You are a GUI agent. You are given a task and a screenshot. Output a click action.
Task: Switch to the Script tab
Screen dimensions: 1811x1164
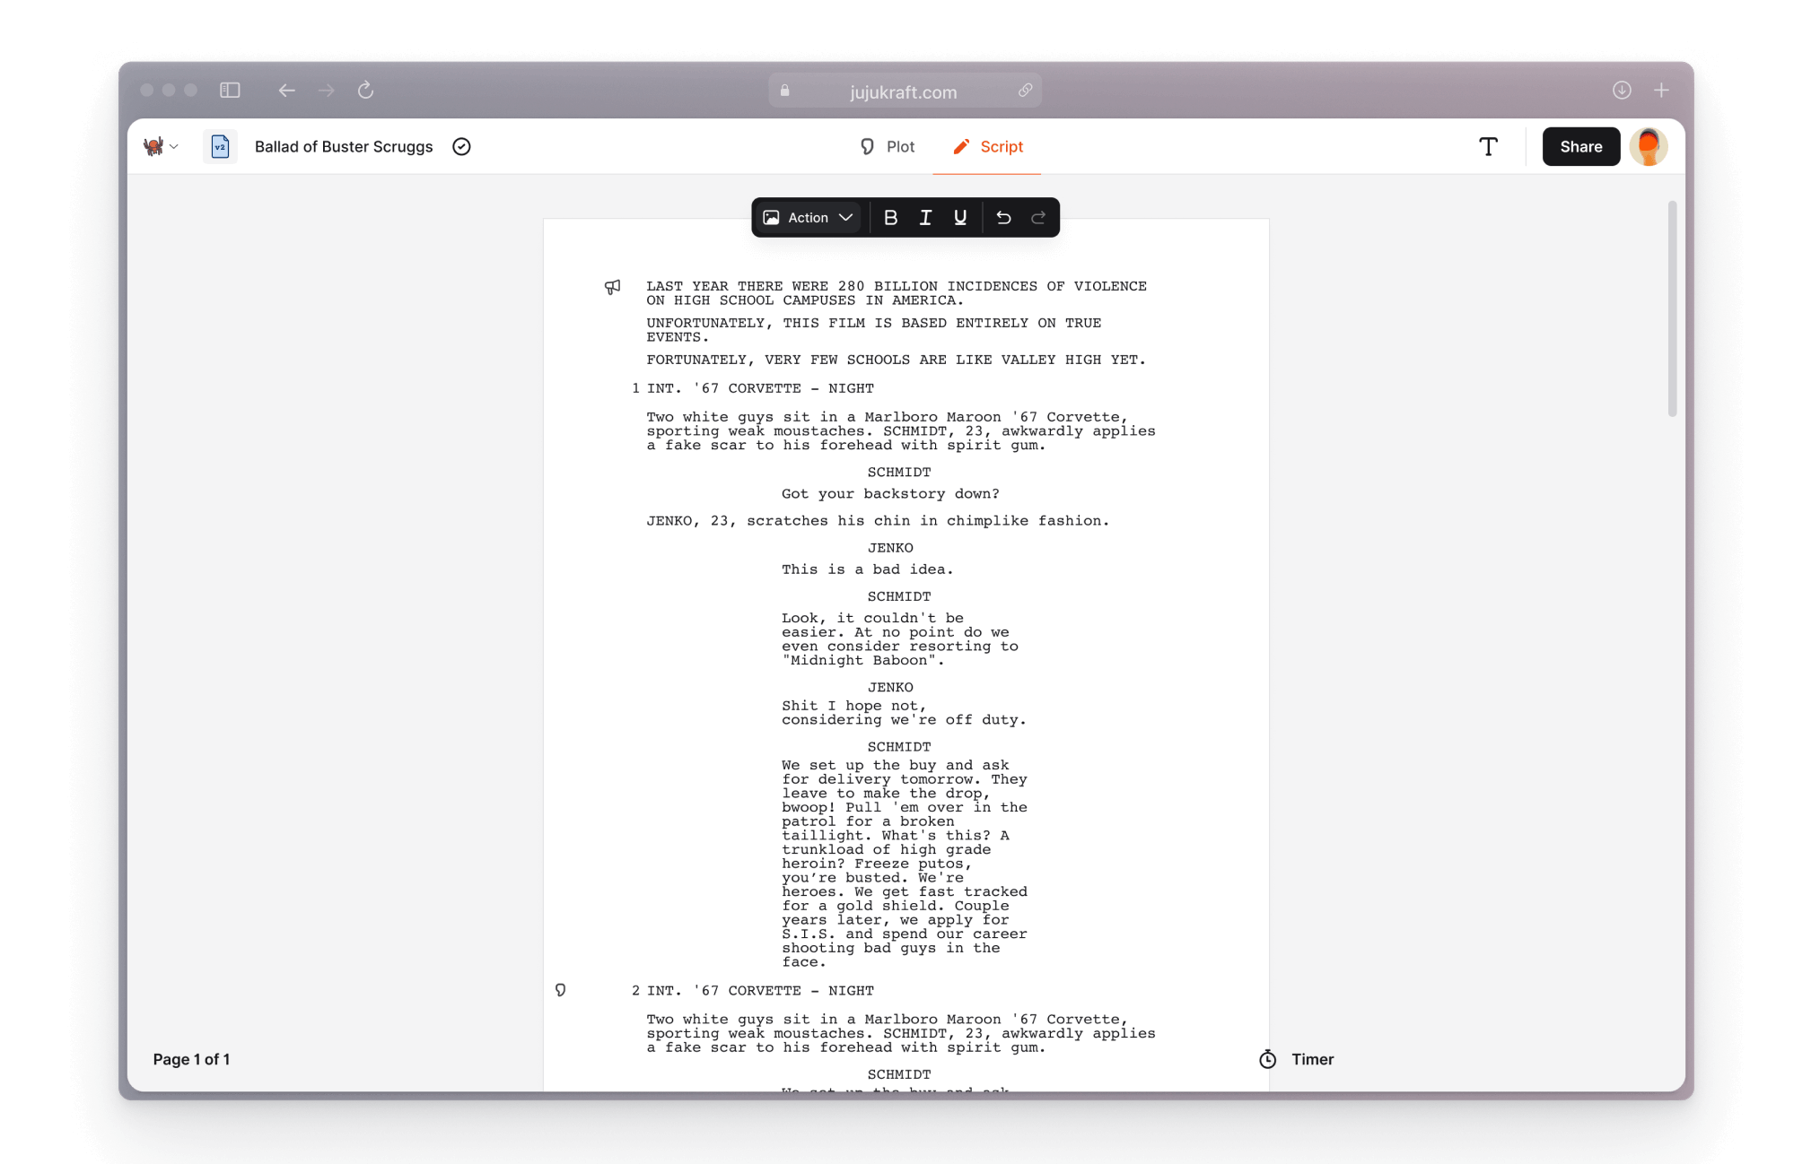tap(987, 146)
